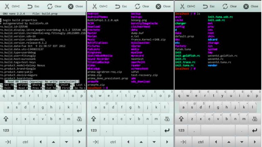The width and height of the screenshot is (262, 147).
Task: Tap the space bar on left keyboard
Action: tap(43, 130)
